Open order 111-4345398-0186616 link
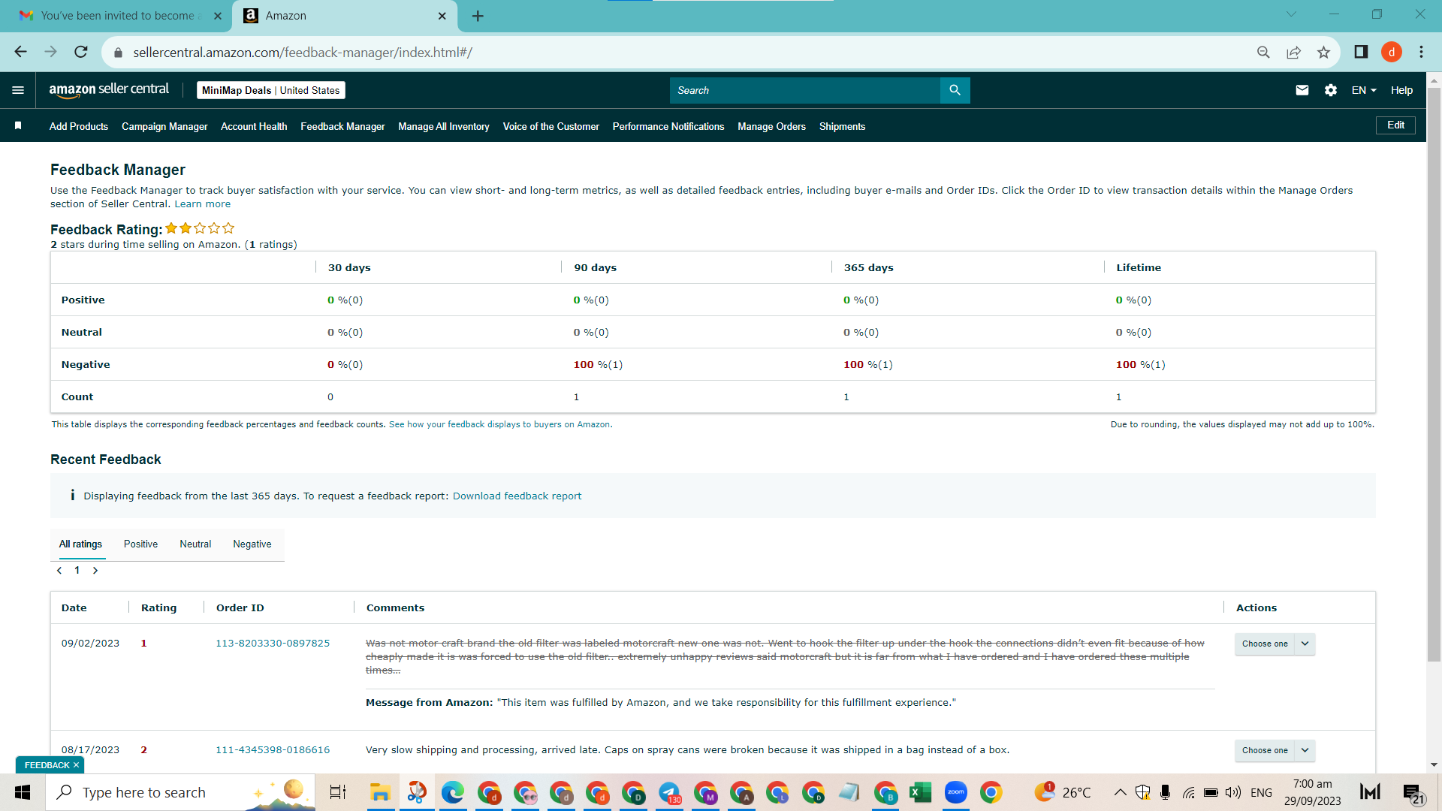This screenshot has height=811, width=1442. click(273, 750)
